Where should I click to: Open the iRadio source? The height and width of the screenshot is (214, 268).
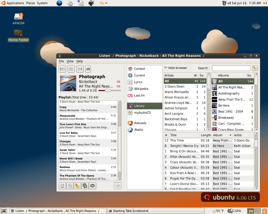pos(144,130)
